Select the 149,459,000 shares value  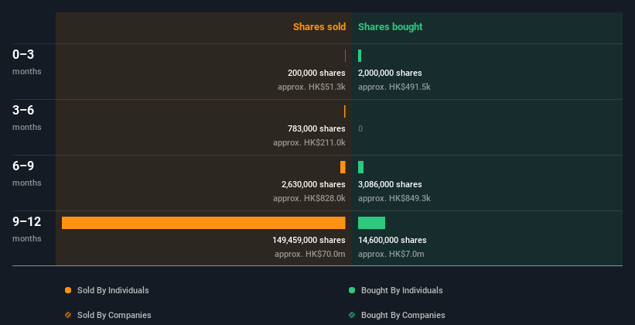pos(309,240)
